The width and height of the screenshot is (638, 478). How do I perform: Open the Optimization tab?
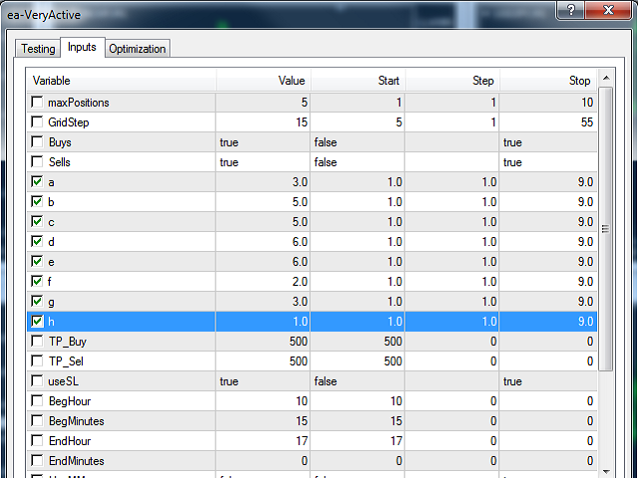coord(138,49)
